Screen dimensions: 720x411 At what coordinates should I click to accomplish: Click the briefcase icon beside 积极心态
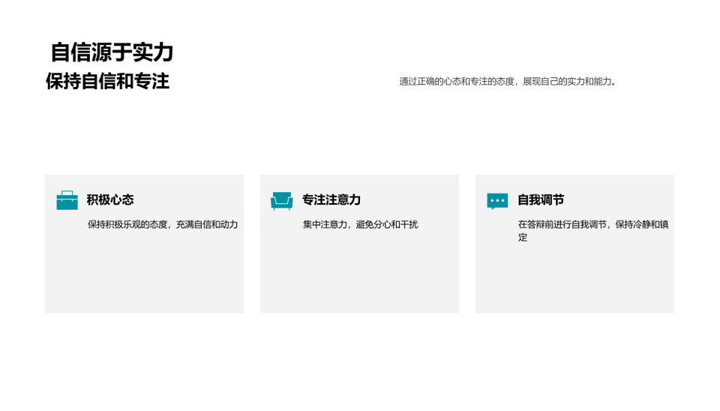coord(67,200)
